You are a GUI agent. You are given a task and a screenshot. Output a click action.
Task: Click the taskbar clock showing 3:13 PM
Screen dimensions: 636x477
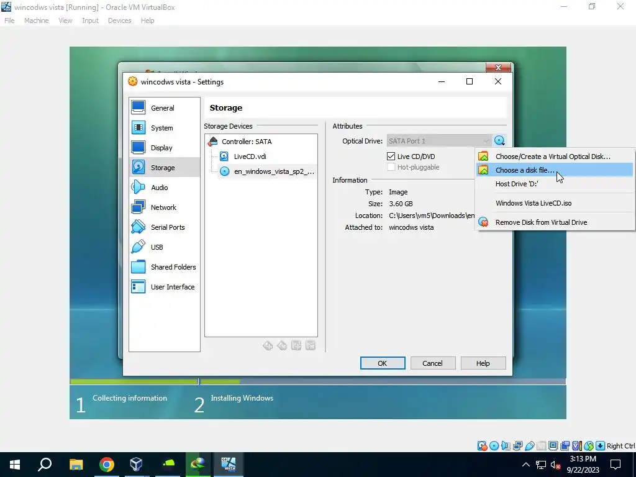[583, 465]
